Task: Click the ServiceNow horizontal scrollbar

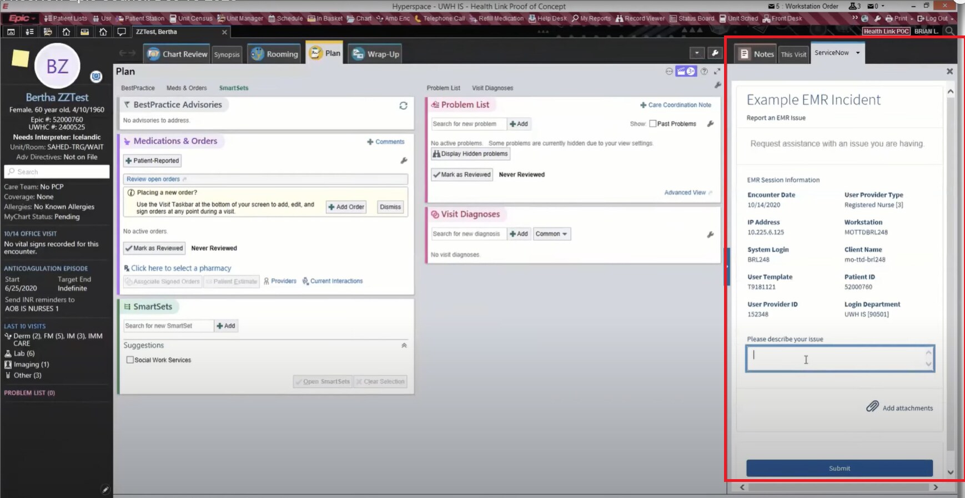Action: (838, 487)
